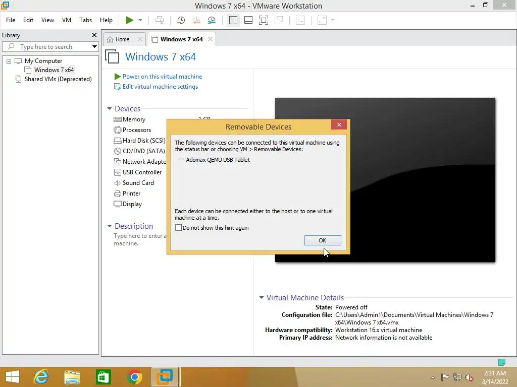
Task: Close the Home tab
Action: [x=140, y=39]
